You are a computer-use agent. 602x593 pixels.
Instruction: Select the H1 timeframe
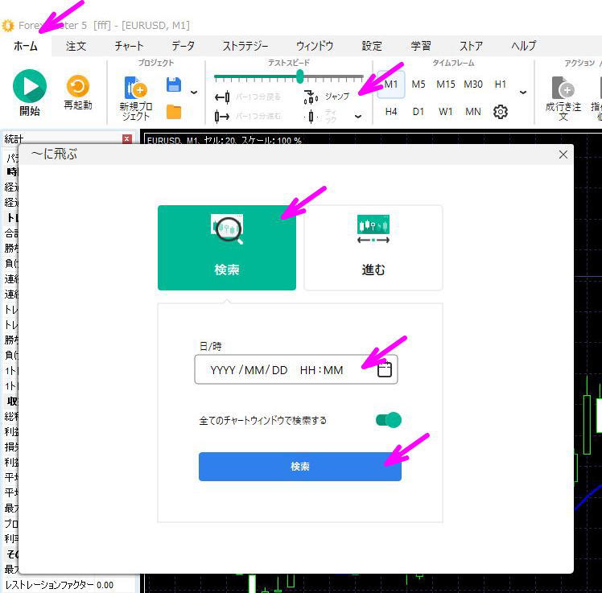[x=501, y=84]
